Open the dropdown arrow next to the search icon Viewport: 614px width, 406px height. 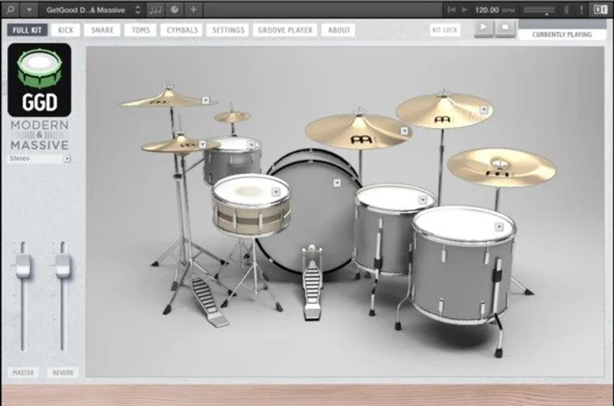click(30, 10)
